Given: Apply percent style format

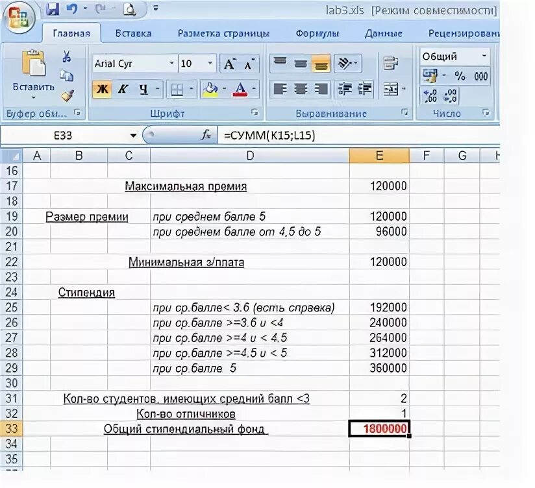Looking at the screenshot, I should pos(460,76).
